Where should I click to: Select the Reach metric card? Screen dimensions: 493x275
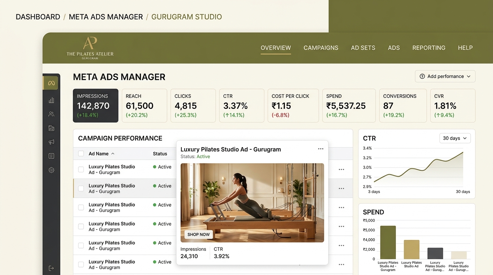pos(144,106)
